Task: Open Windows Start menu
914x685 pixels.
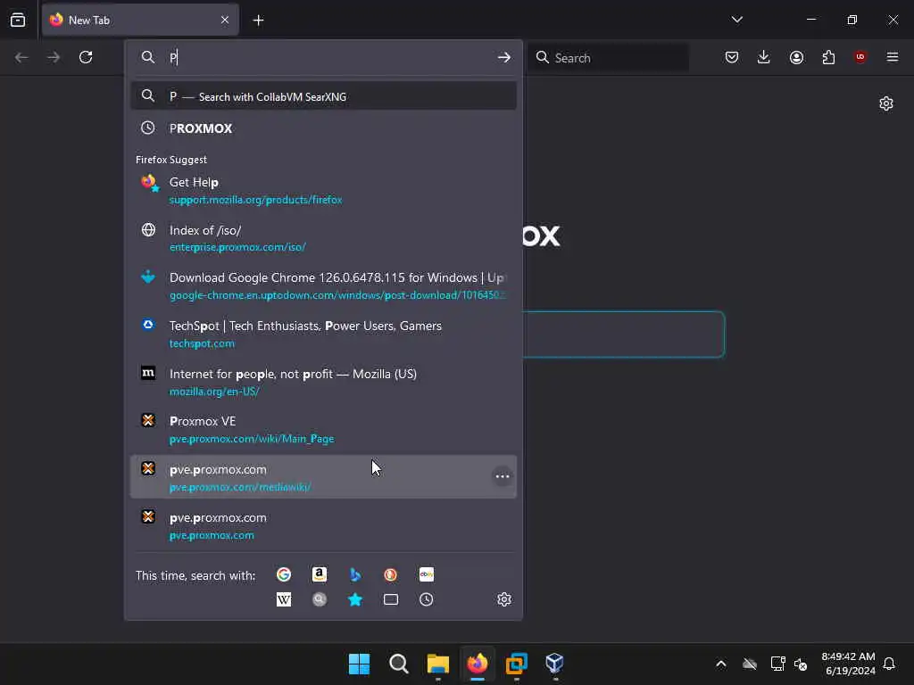Action: 359,664
